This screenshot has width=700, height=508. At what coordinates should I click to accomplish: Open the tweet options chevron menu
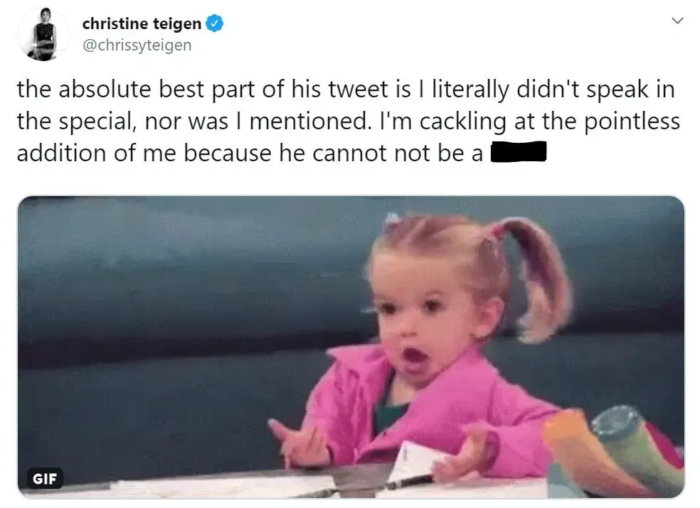[677, 21]
